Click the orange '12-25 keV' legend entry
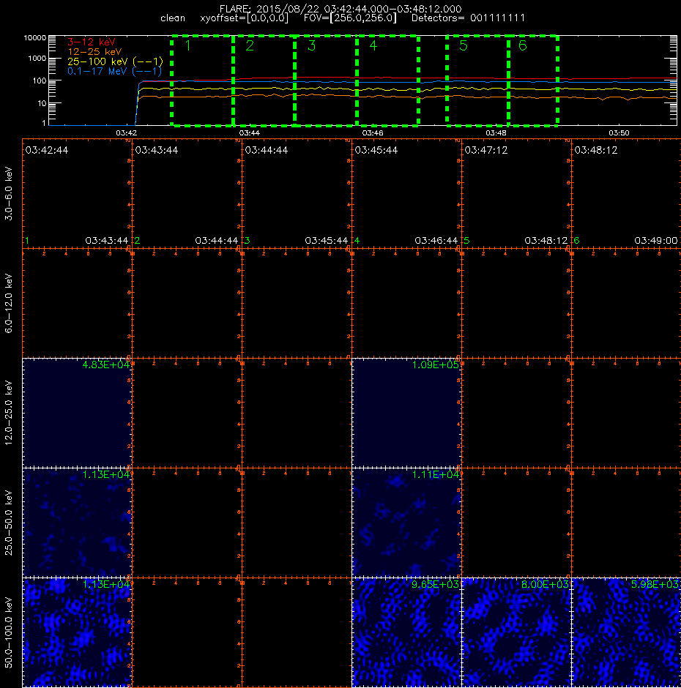681x688 pixels. point(94,52)
